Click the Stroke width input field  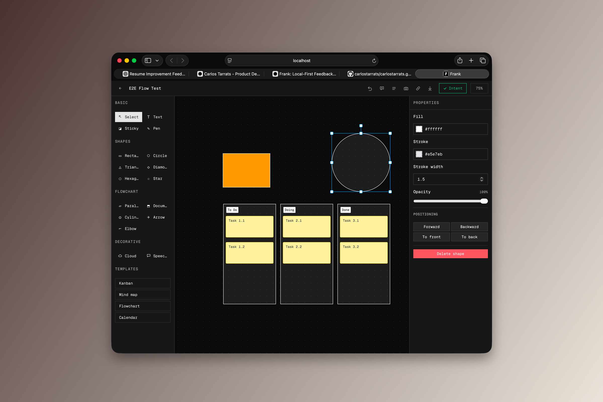click(x=450, y=179)
